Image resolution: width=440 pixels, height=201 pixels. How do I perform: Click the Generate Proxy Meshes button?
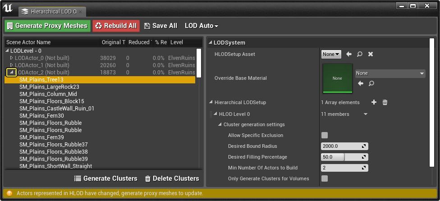47,26
